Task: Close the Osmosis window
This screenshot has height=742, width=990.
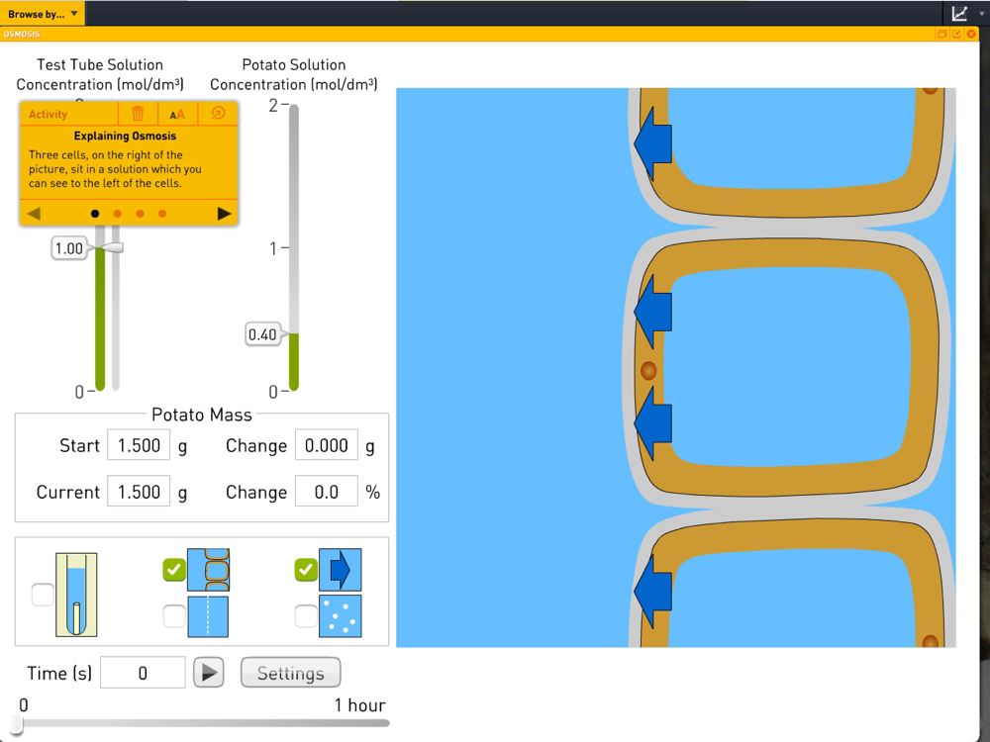Action: (971, 34)
